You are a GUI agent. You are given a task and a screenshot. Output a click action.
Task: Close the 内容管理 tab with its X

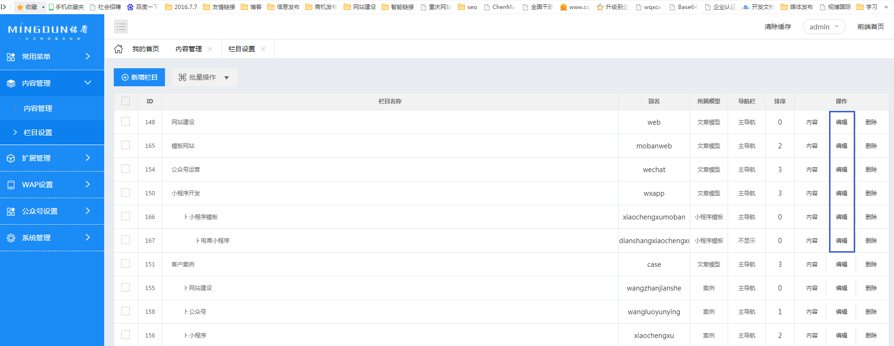[x=210, y=49]
